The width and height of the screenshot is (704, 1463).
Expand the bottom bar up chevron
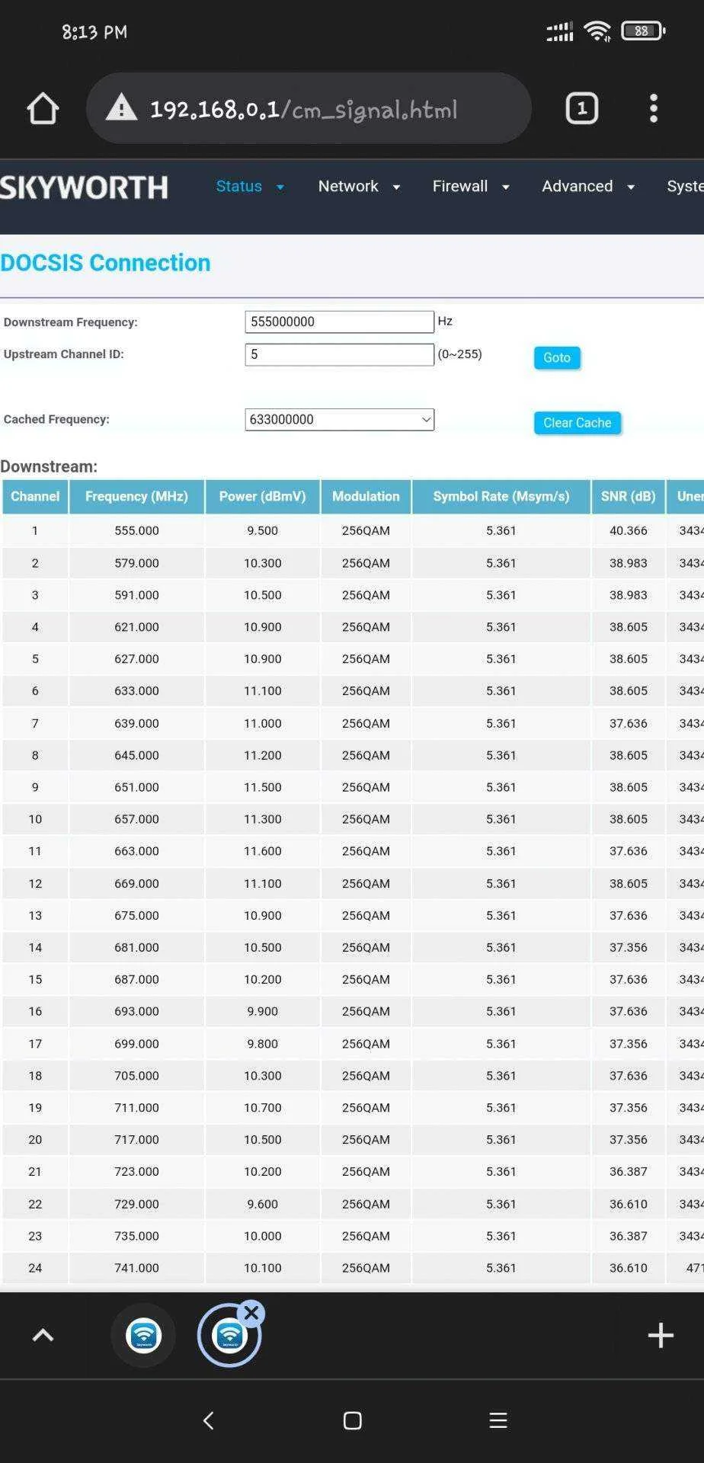[x=43, y=1335]
